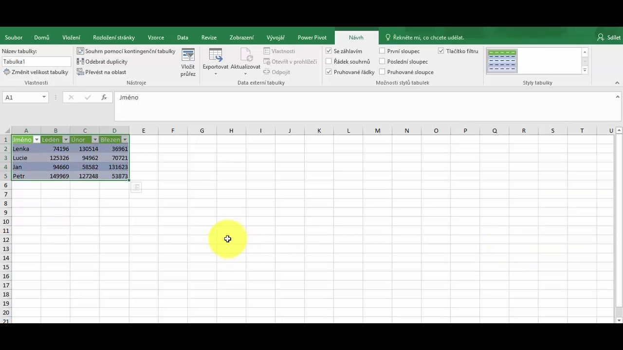Image resolution: width=623 pixels, height=350 pixels.
Task: Click Otevřít v prohlížeči icon
Action: (267, 62)
